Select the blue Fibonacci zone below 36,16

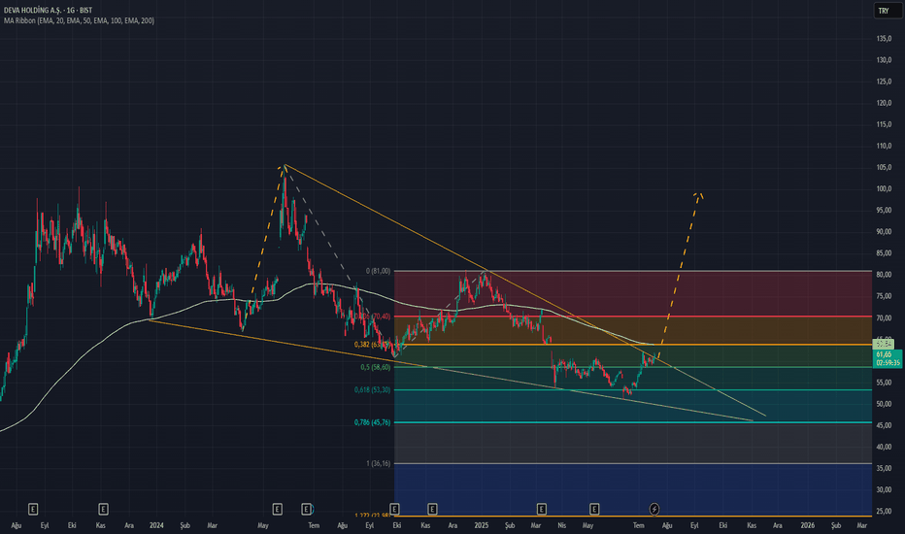632,489
